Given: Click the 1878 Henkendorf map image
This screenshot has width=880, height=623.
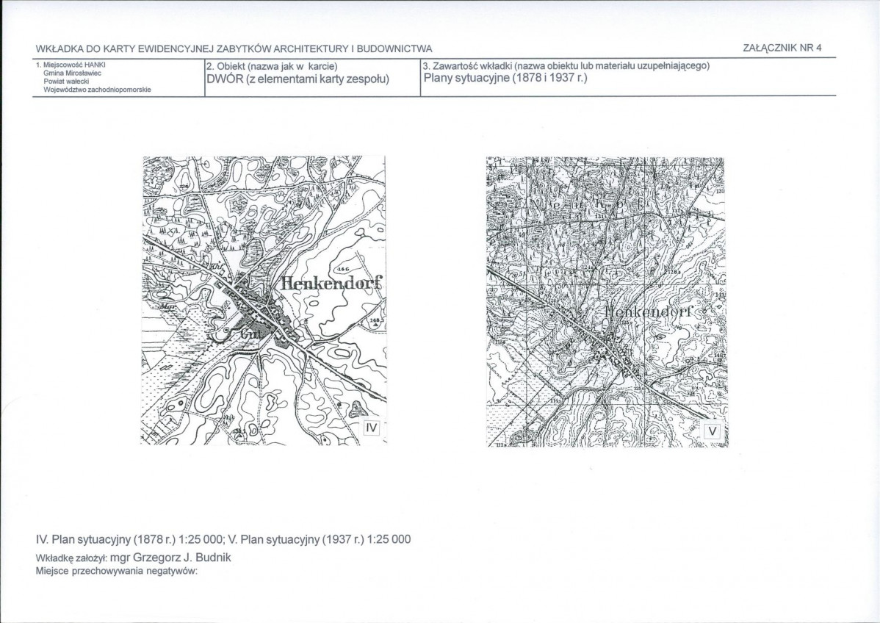Looking at the screenshot, I should (x=264, y=300).
